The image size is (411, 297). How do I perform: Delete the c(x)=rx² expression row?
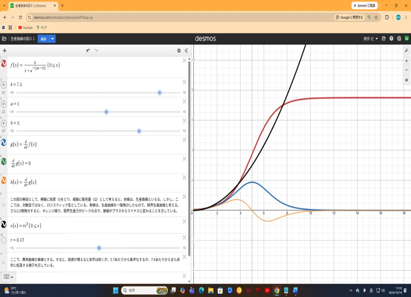coord(184,222)
